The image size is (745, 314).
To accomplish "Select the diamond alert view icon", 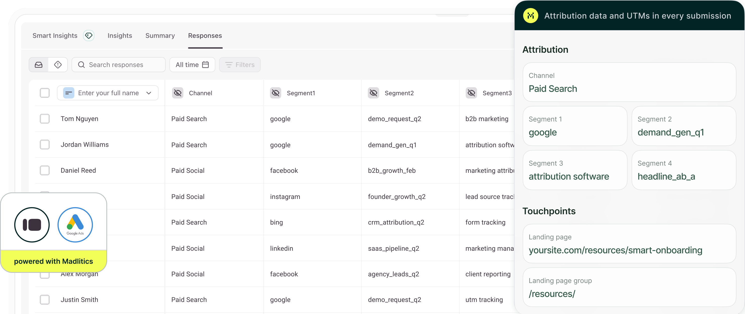I will 58,65.
